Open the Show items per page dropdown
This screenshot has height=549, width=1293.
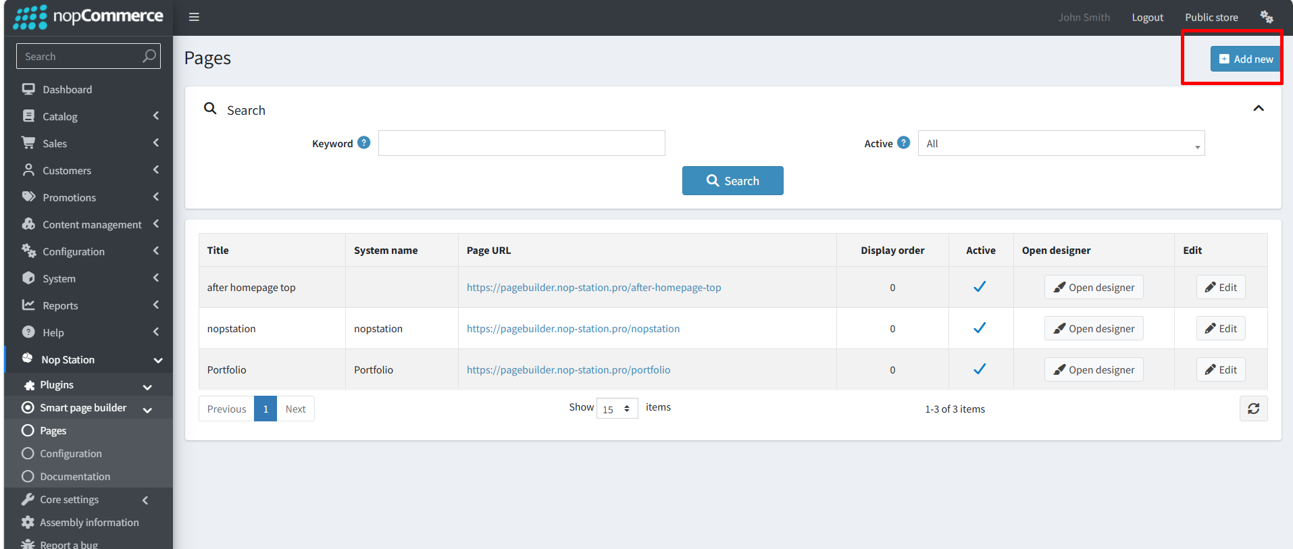[x=617, y=409]
